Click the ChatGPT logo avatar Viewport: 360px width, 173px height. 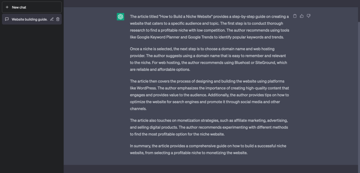tap(120, 17)
